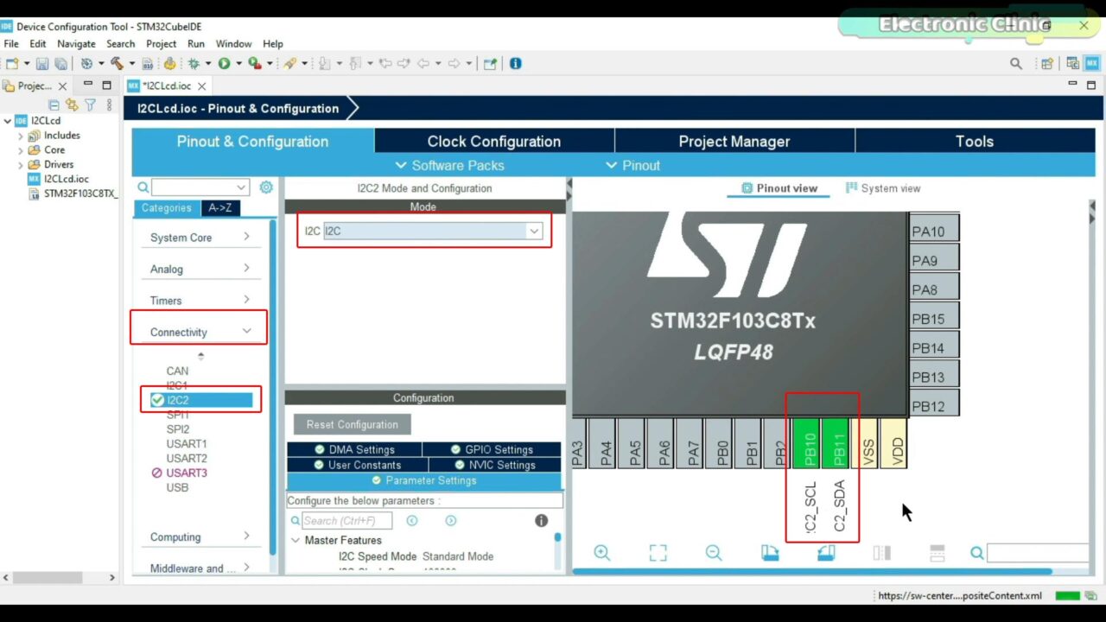Click the Reset Configuration button
The height and width of the screenshot is (622, 1106).
[353, 424]
